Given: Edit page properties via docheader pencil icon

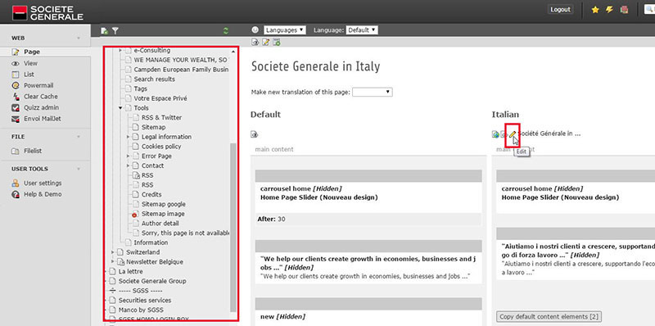Looking at the screenshot, I should (x=265, y=42).
